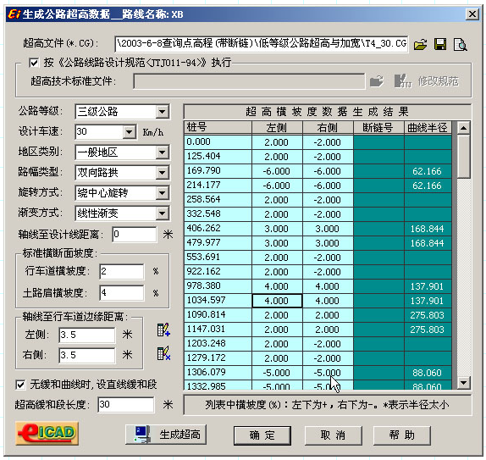Select curve radius cell in row 169.790
486x460 pixels.
click(428, 171)
